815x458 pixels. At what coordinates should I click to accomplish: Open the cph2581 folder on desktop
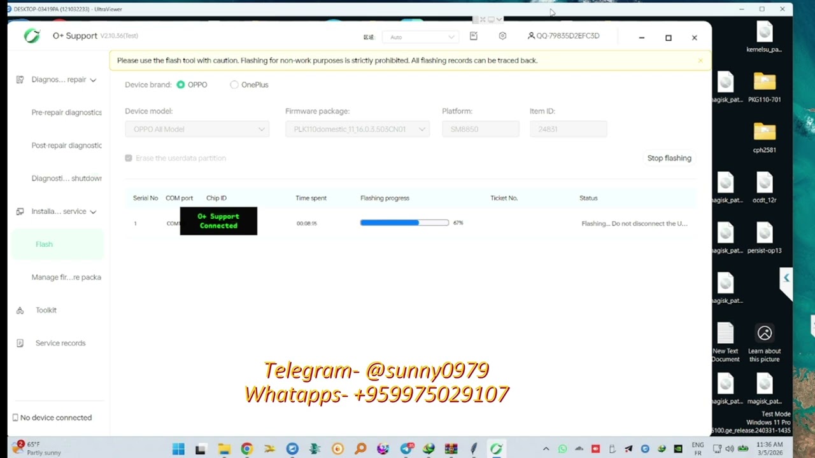click(764, 138)
